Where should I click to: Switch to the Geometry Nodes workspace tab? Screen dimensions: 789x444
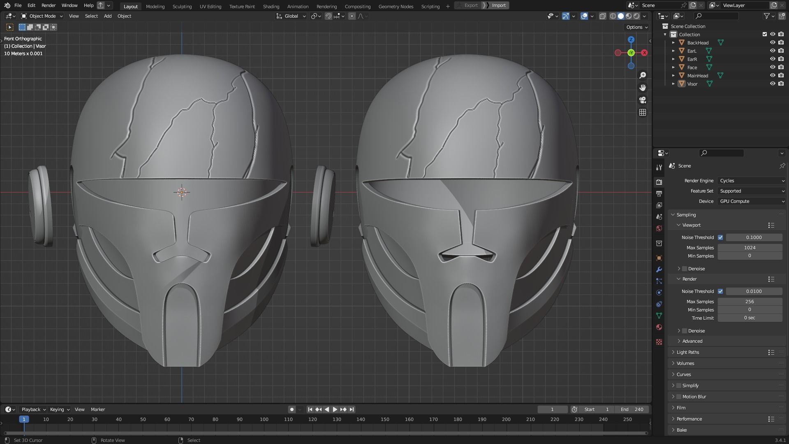pyautogui.click(x=396, y=6)
